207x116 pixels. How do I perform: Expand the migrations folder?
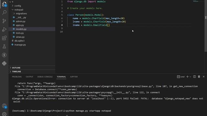[32, 14]
